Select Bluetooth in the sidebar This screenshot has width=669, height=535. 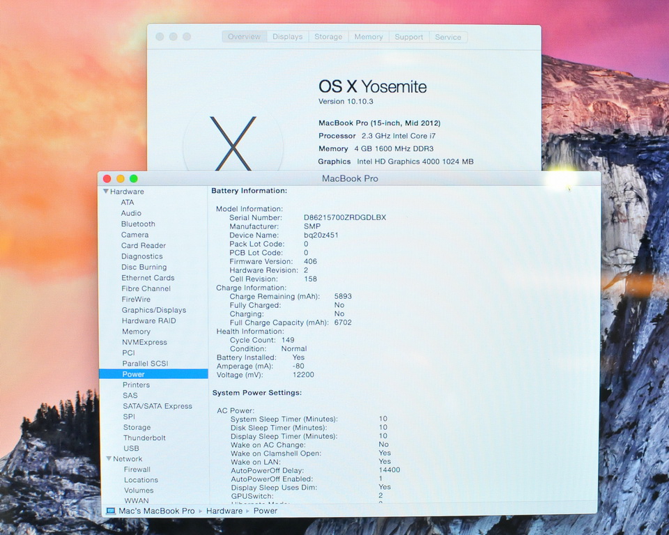[x=138, y=224]
